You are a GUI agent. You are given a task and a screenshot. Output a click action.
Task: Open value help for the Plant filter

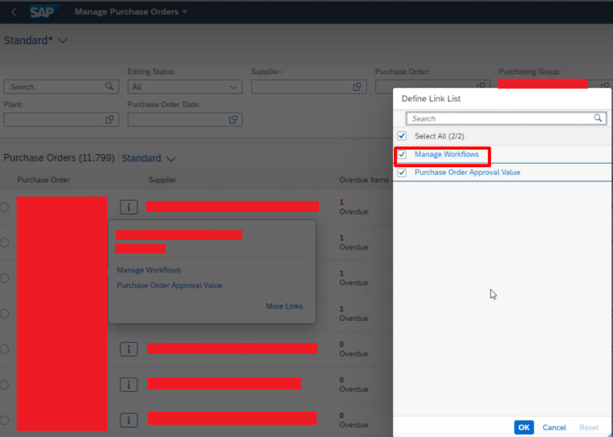(110, 119)
